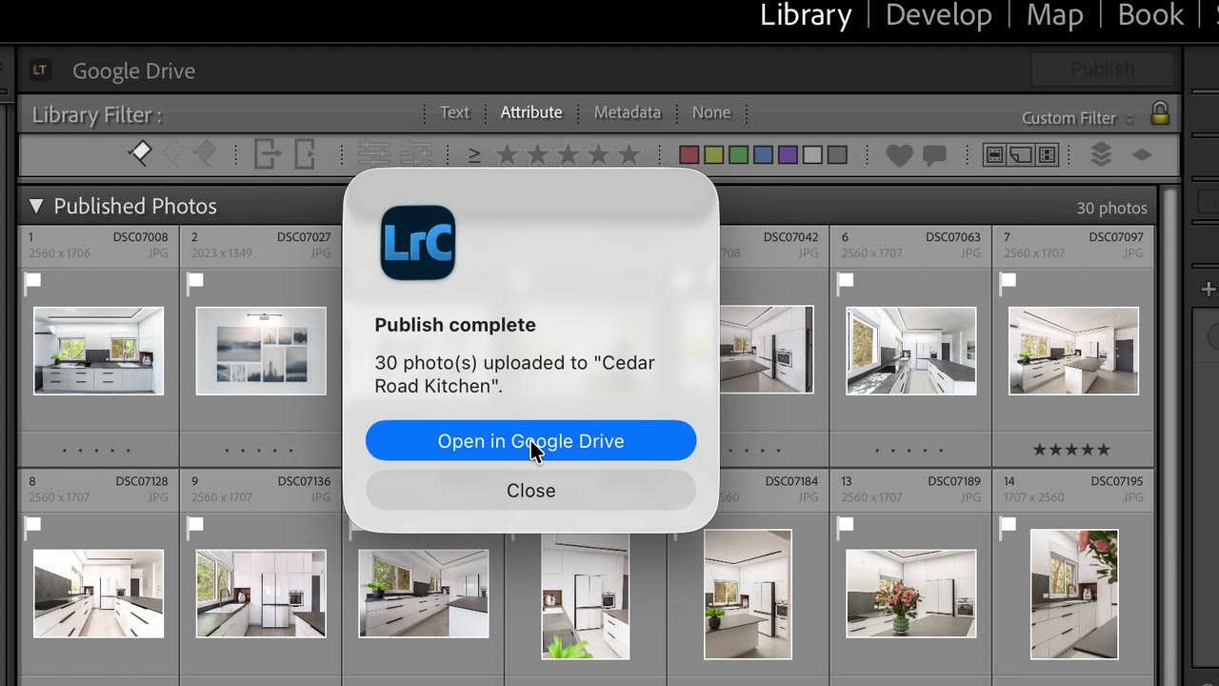1219x686 pixels.
Task: Filter by master photos kind icon
Action: click(995, 154)
